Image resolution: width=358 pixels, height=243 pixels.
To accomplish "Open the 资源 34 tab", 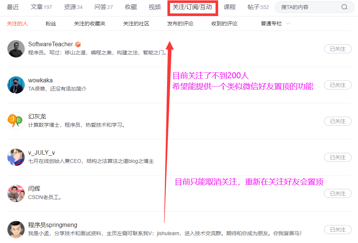I will pyautogui.click(x=73, y=7).
